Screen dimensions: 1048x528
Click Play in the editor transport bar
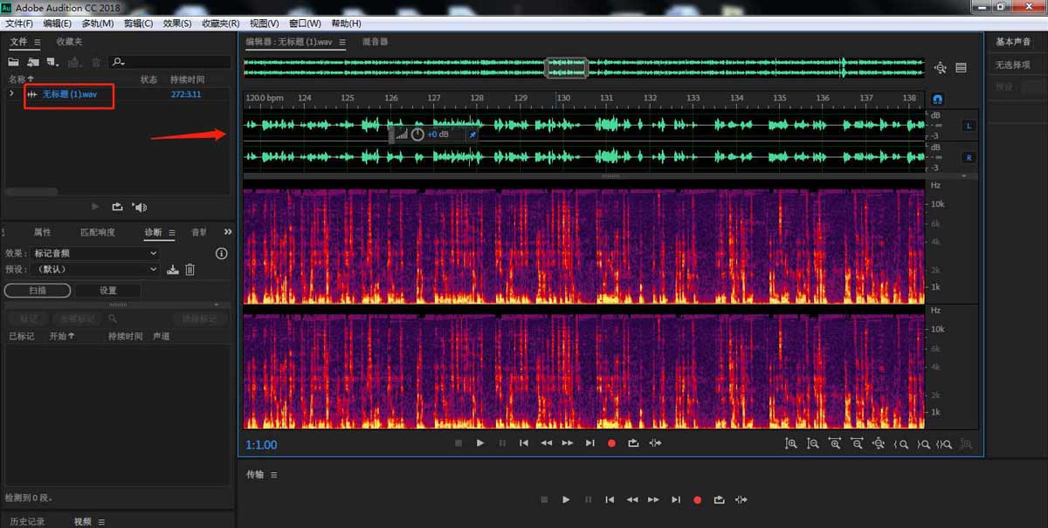480,443
